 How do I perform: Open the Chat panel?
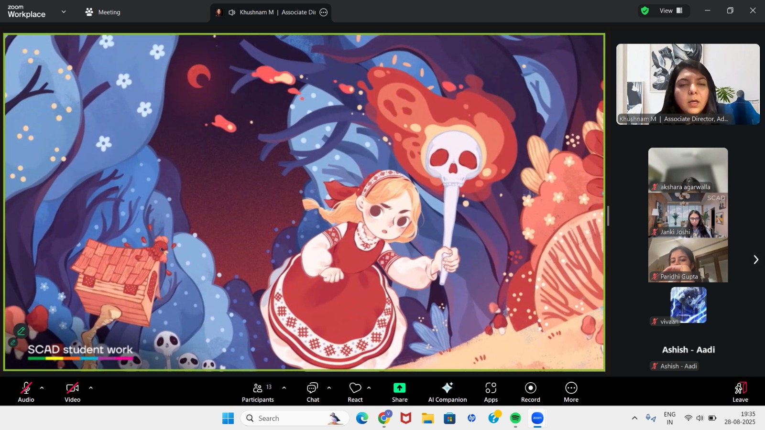(x=313, y=392)
